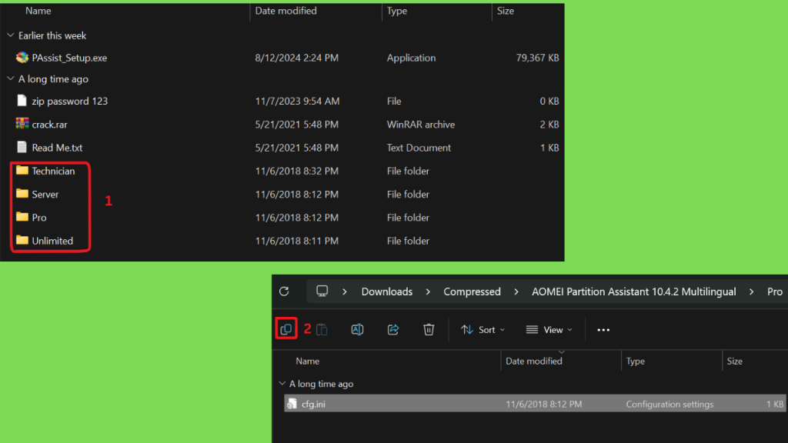The image size is (788, 443).
Task: Expand chevron before Pro in breadcrumb
Action: pos(752,291)
